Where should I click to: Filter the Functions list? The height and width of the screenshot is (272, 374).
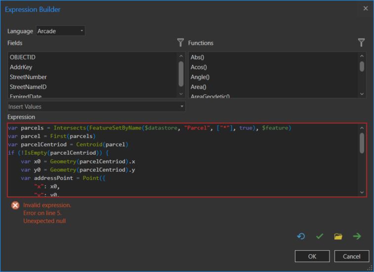click(x=362, y=43)
